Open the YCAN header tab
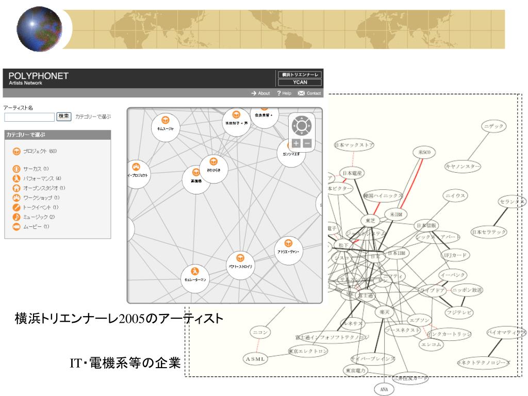528x396 pixels. point(300,82)
